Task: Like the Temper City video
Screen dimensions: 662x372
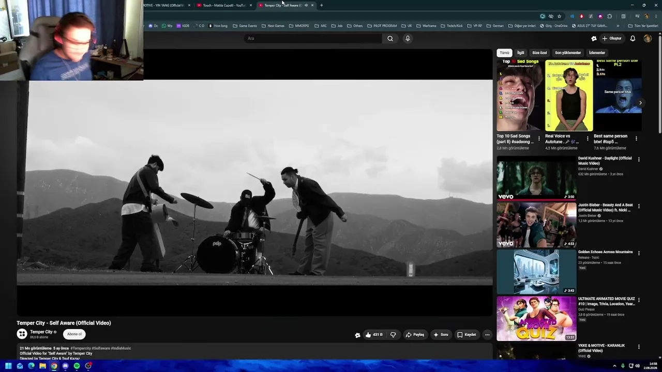Action: click(374, 335)
